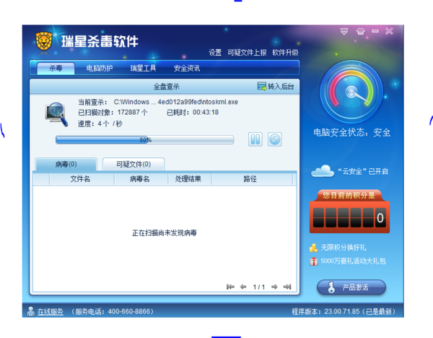Sort by 路径 column header

pyautogui.click(x=251, y=179)
